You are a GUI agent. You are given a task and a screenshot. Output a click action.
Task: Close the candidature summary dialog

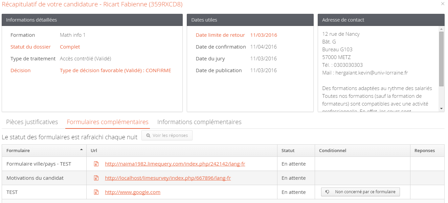[443, 4]
